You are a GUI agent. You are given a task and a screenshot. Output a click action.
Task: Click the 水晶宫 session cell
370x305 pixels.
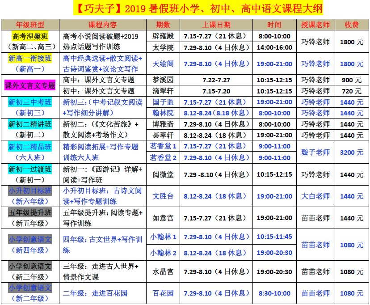(163, 271)
